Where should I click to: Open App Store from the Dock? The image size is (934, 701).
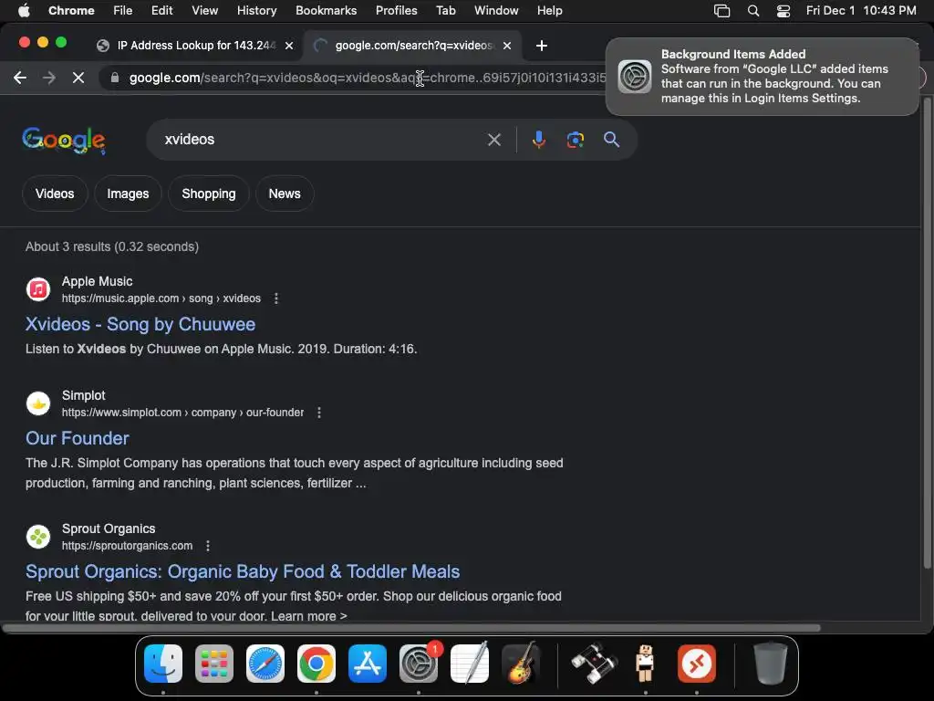coord(368,663)
